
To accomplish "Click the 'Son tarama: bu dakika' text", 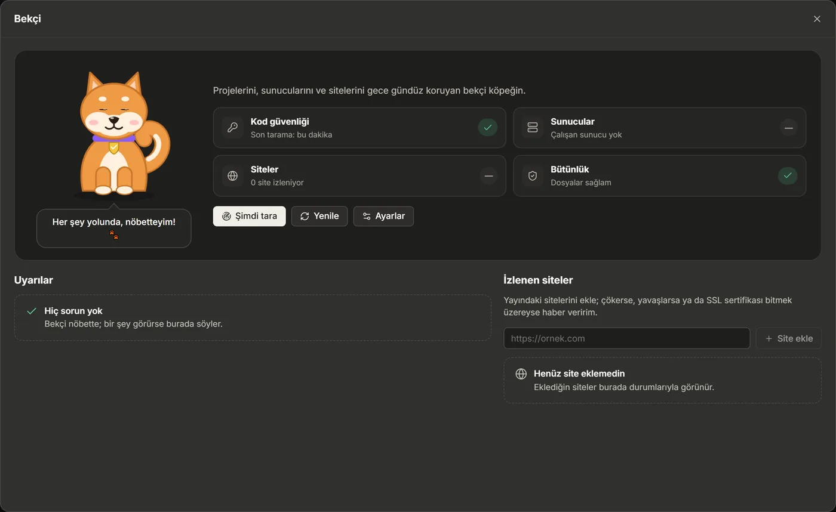I will tap(291, 135).
